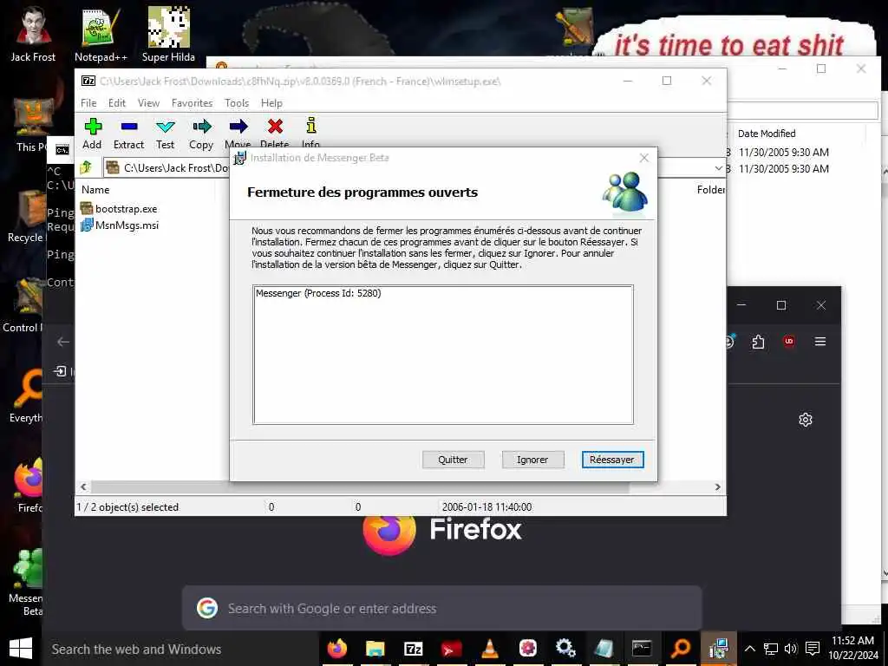Open the Tools menu in 7-Zip

coord(237,103)
